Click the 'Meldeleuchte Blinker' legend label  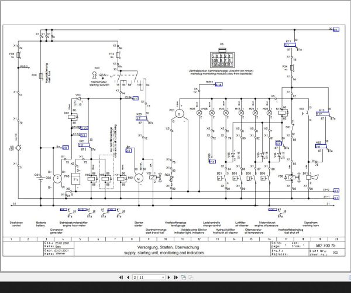point(191,231)
